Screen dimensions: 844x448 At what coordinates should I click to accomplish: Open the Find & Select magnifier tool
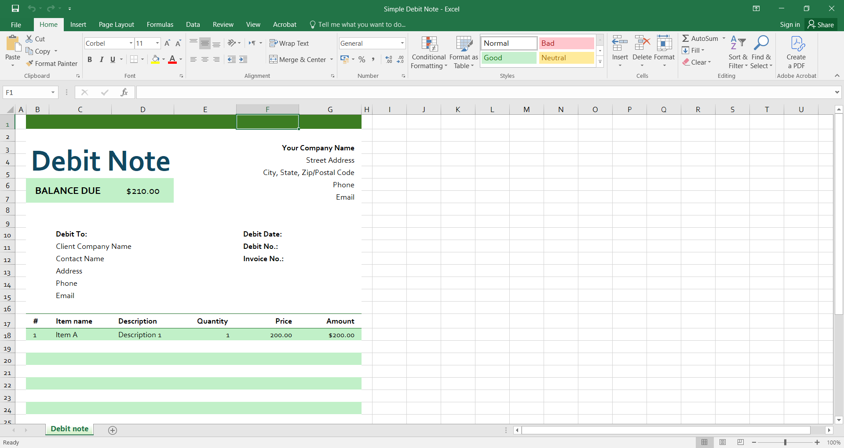click(761, 44)
